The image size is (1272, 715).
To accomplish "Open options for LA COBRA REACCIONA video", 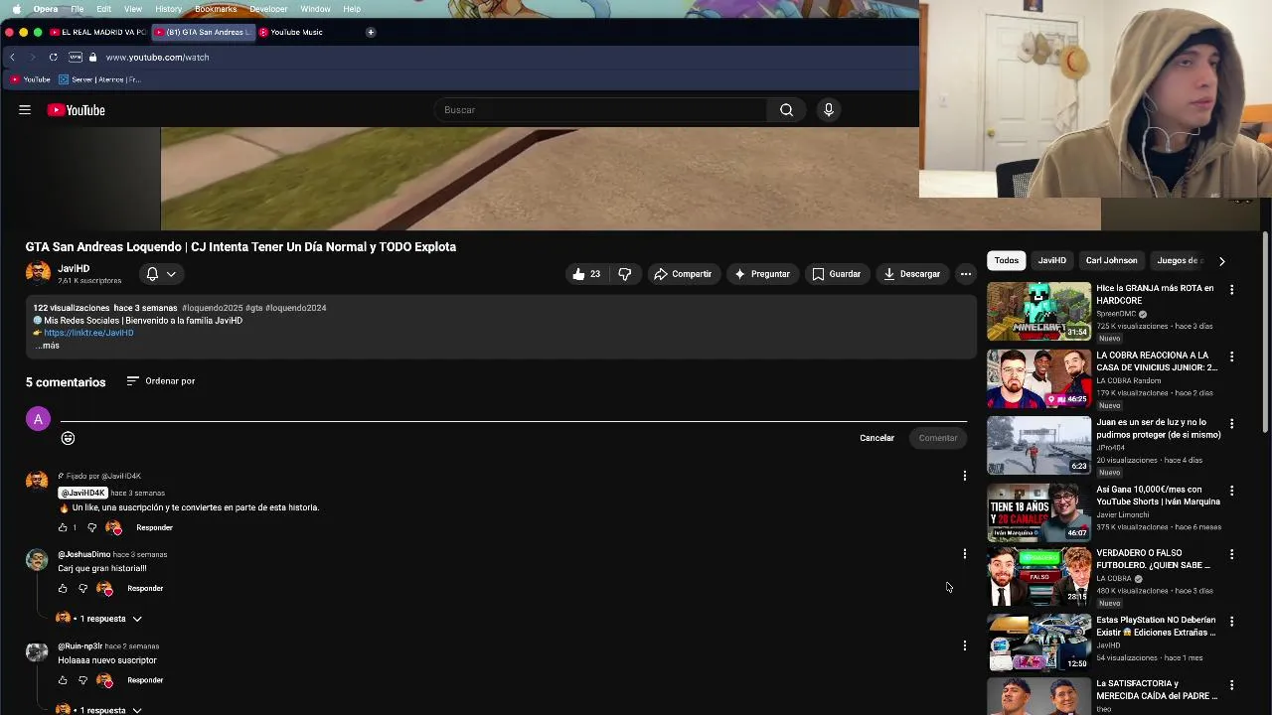I will (1231, 357).
